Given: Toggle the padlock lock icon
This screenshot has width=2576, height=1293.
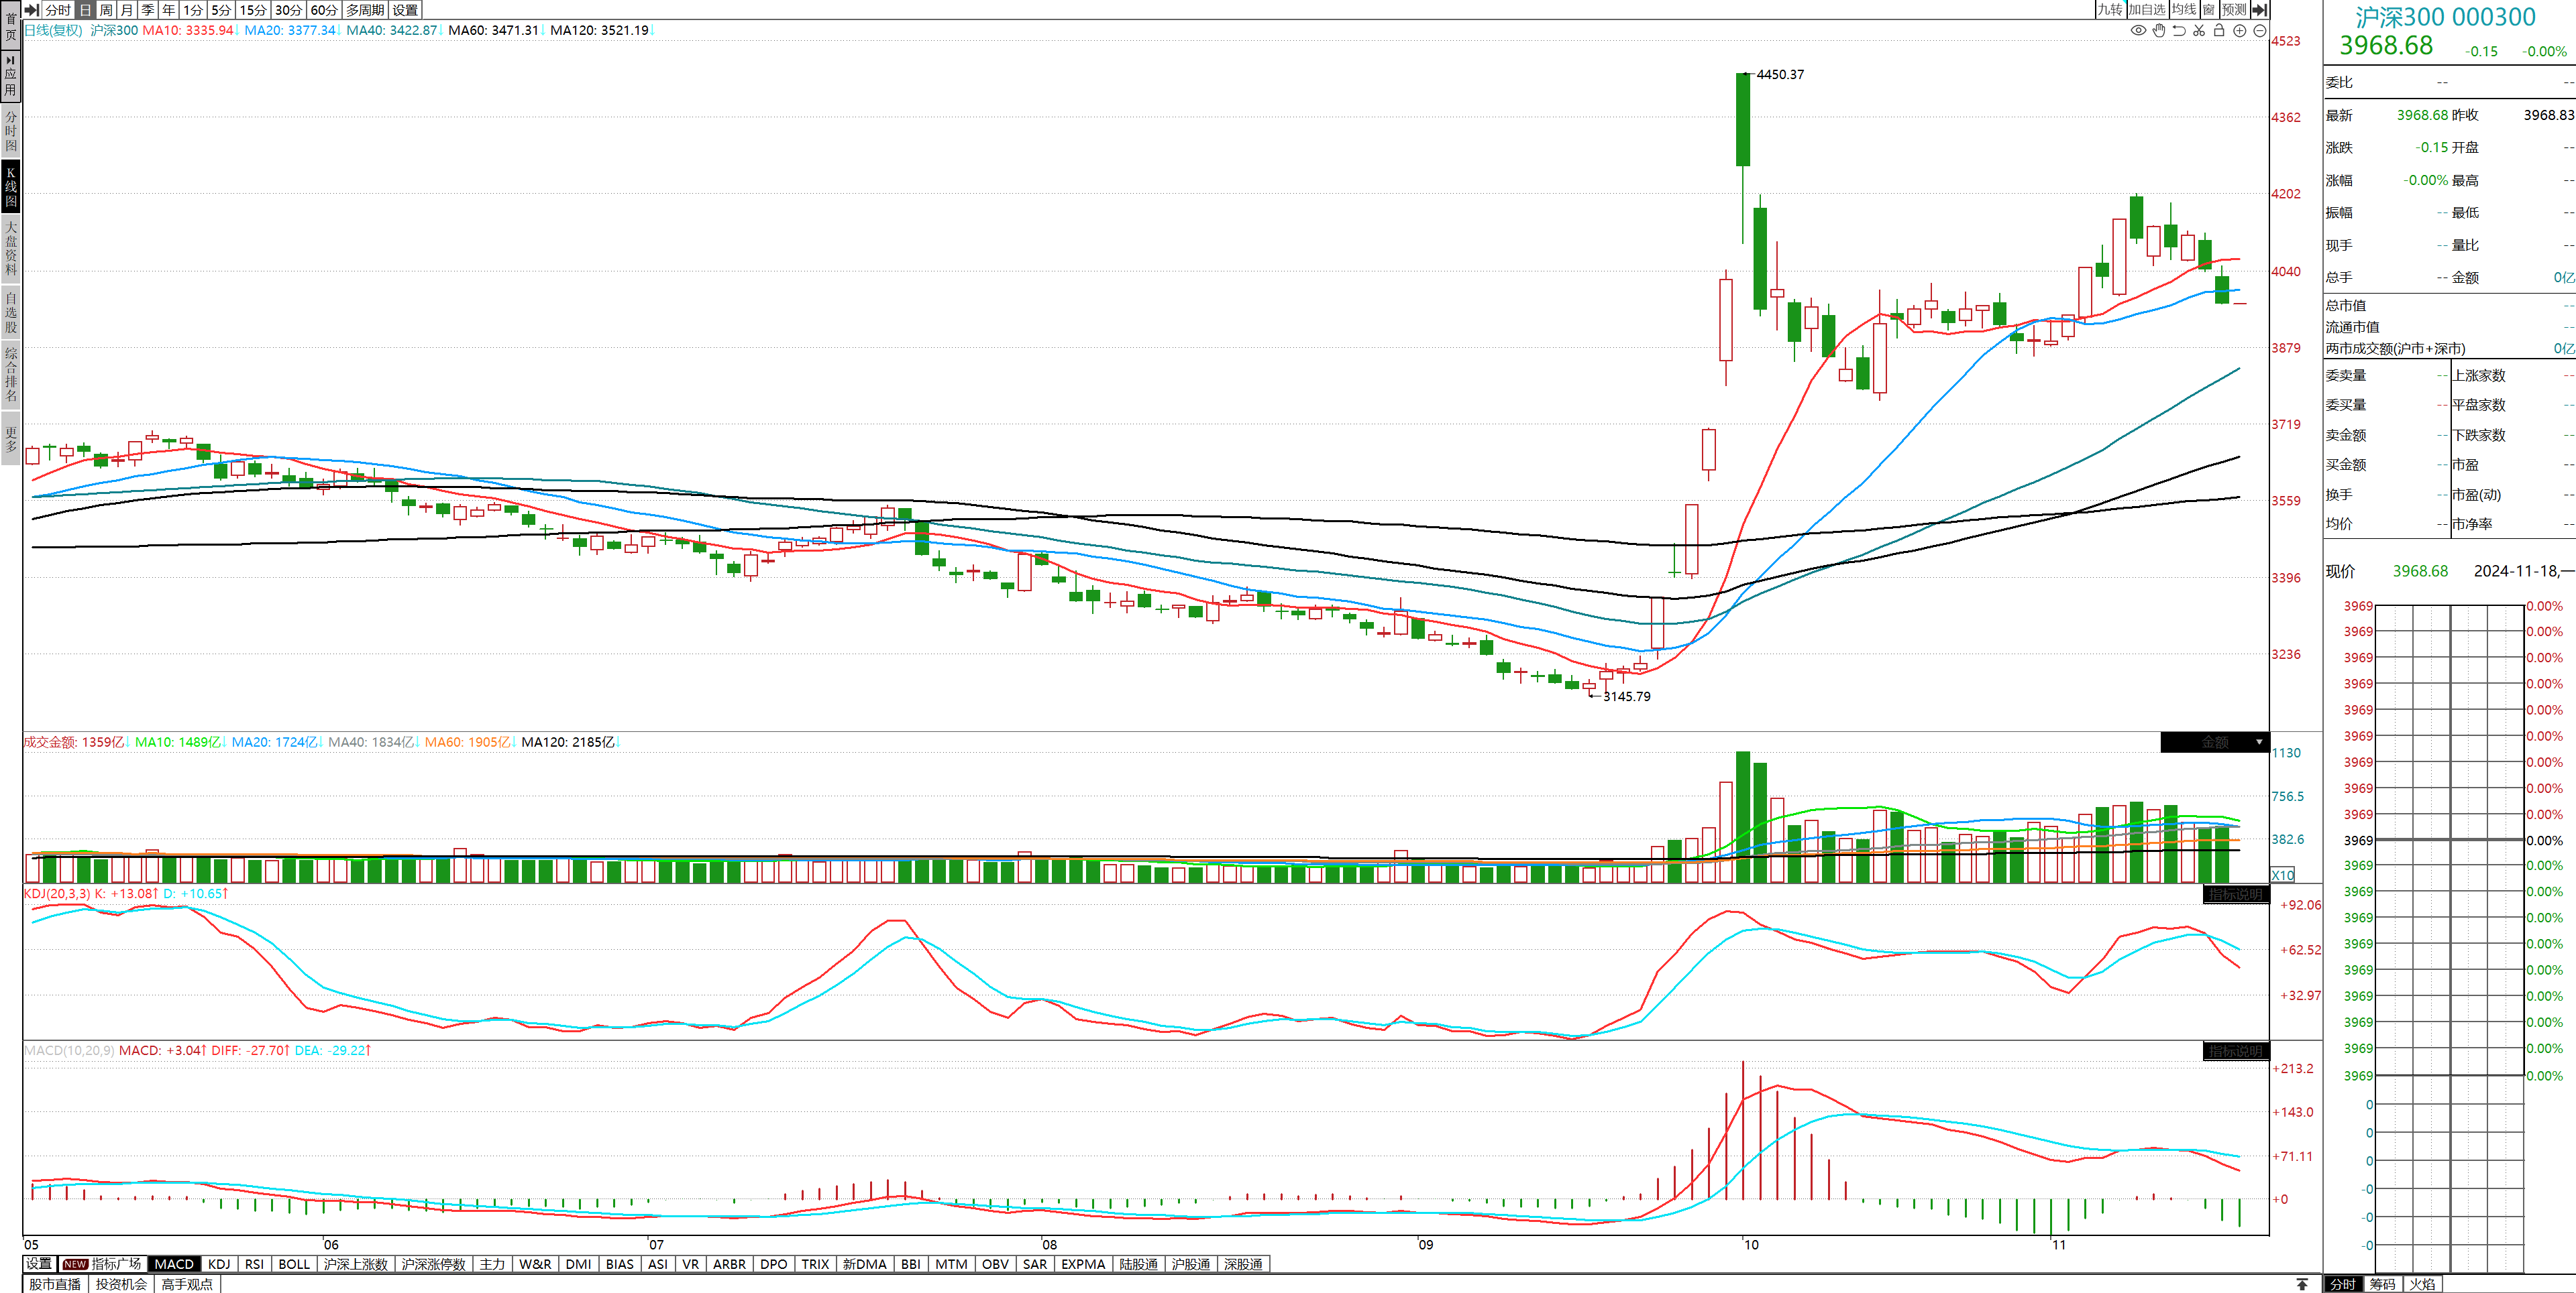Looking at the screenshot, I should 2219,31.
